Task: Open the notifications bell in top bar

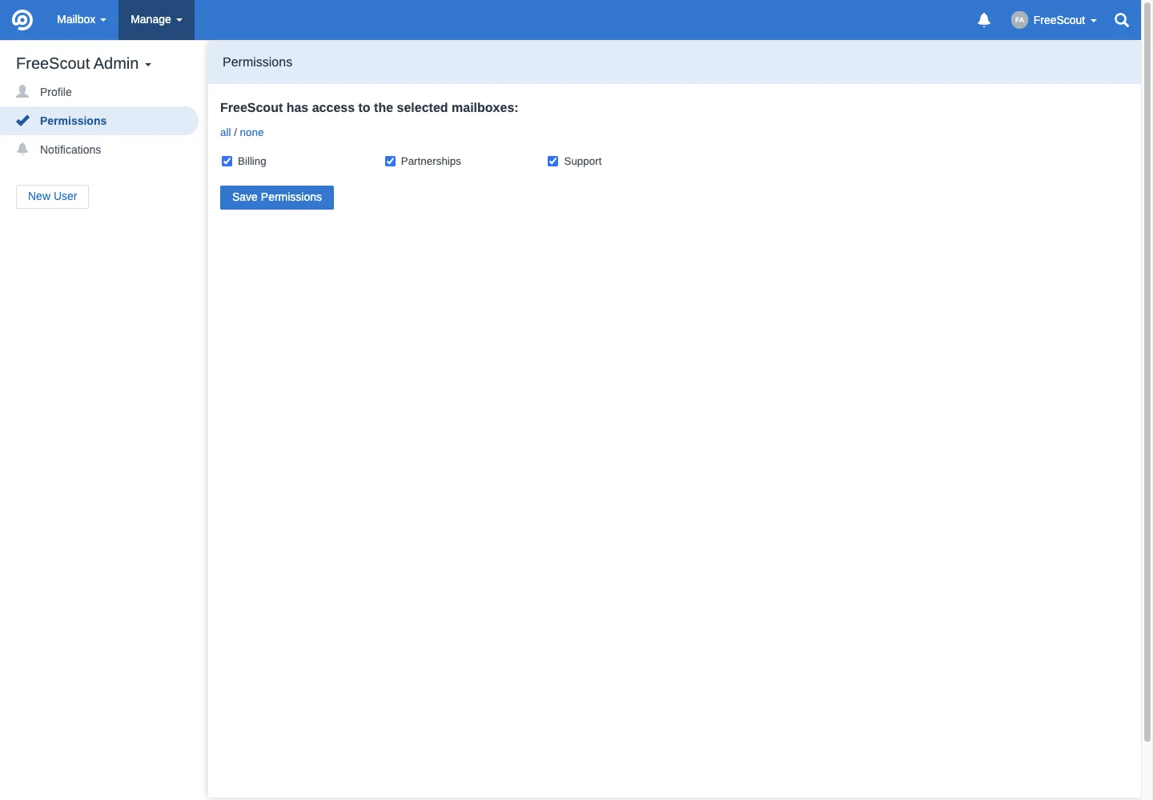Action: click(x=984, y=20)
